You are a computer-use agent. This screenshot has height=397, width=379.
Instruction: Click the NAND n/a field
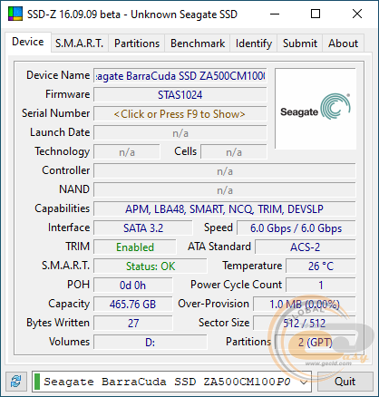coord(225,190)
